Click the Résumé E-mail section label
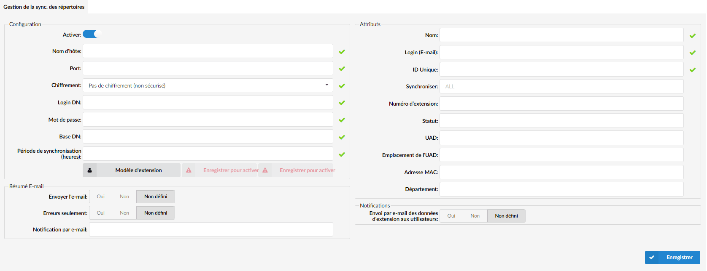707x271 pixels. click(26, 186)
